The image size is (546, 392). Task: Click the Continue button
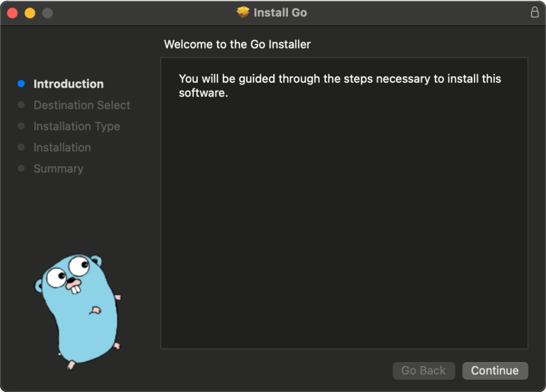[495, 371]
